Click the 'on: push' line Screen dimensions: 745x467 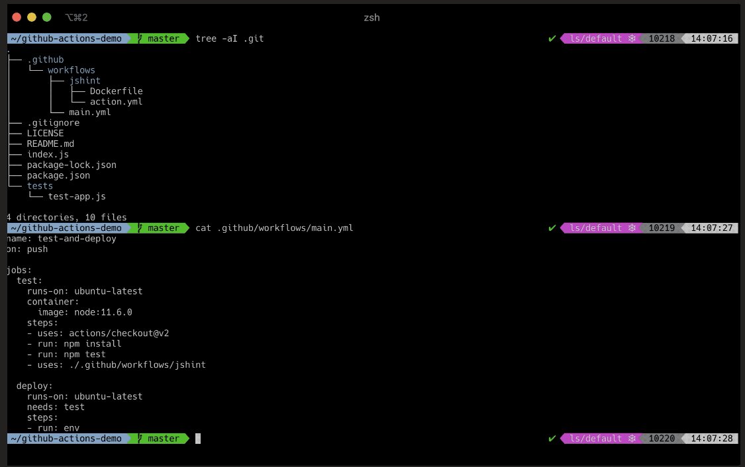point(28,249)
